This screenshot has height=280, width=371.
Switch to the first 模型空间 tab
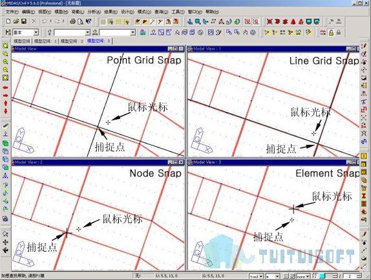[22, 41]
